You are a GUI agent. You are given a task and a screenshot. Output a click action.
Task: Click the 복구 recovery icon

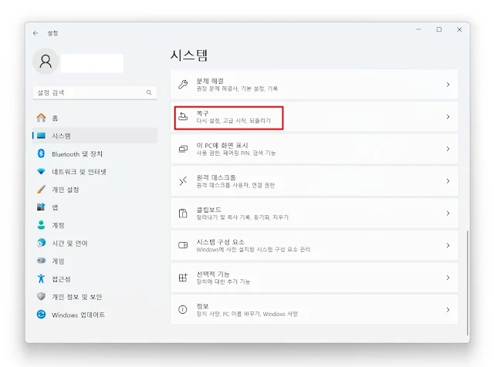[x=183, y=116]
